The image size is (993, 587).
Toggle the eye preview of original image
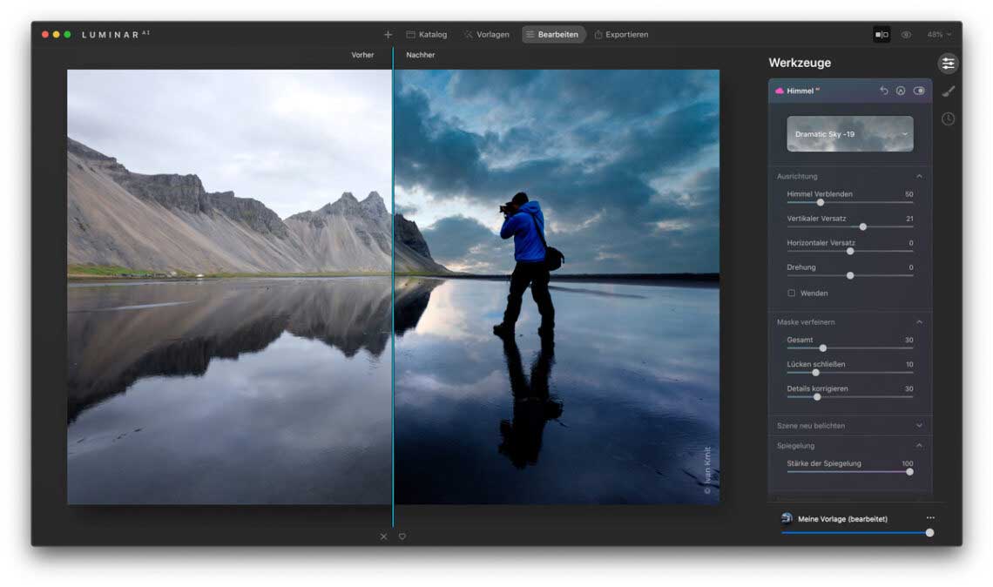pyautogui.click(x=906, y=35)
